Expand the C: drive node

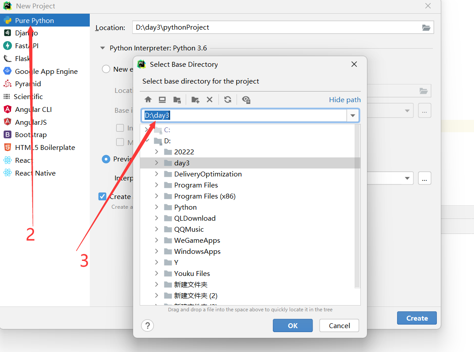(x=146, y=130)
